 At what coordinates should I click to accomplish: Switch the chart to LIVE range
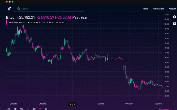click(9, 109)
